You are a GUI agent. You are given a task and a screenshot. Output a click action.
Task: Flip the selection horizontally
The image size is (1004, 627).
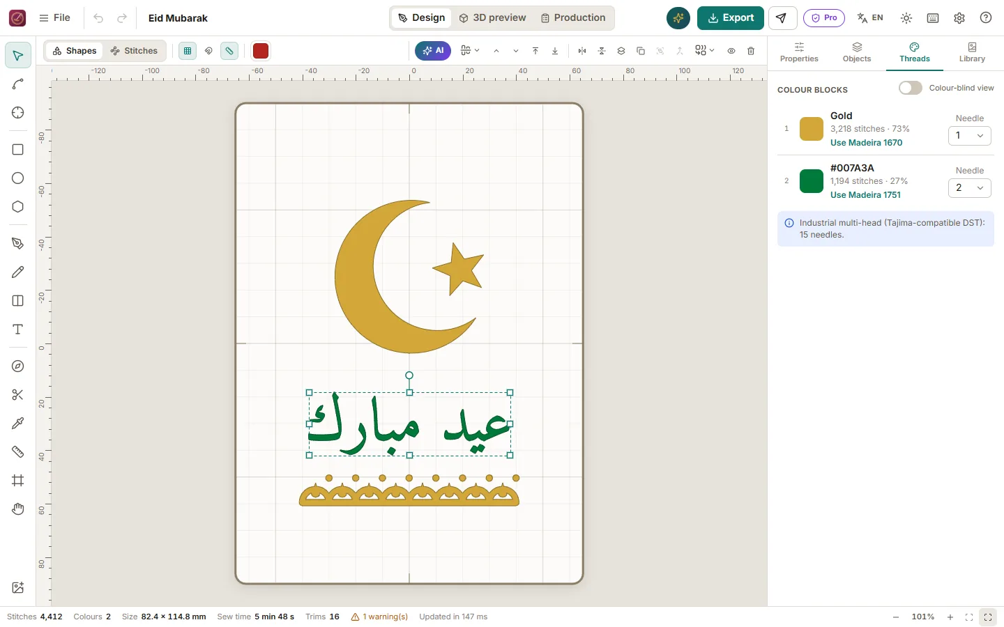coord(582,51)
